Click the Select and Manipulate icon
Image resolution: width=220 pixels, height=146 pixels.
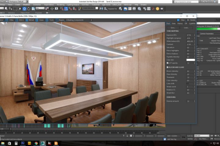52,9
